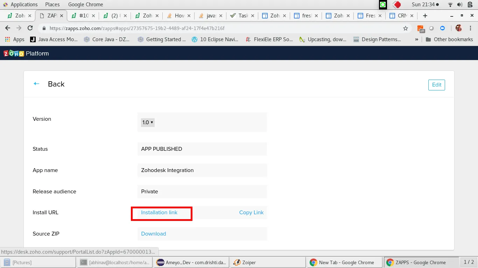Switch to the [Pictures] taskbar window
Viewport: 478px width, 268px height.
[38, 262]
